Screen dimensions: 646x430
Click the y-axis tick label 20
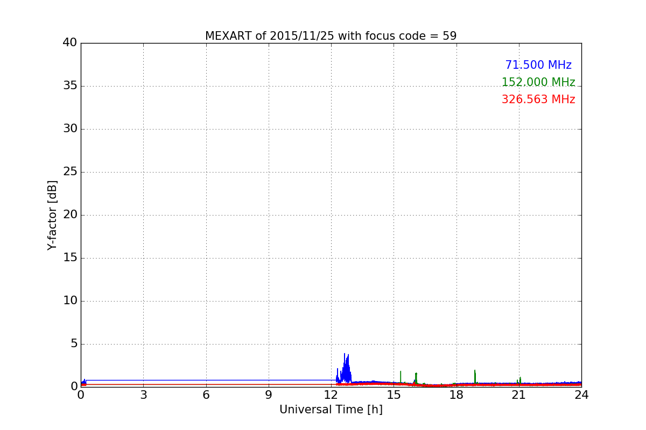pos(70,214)
